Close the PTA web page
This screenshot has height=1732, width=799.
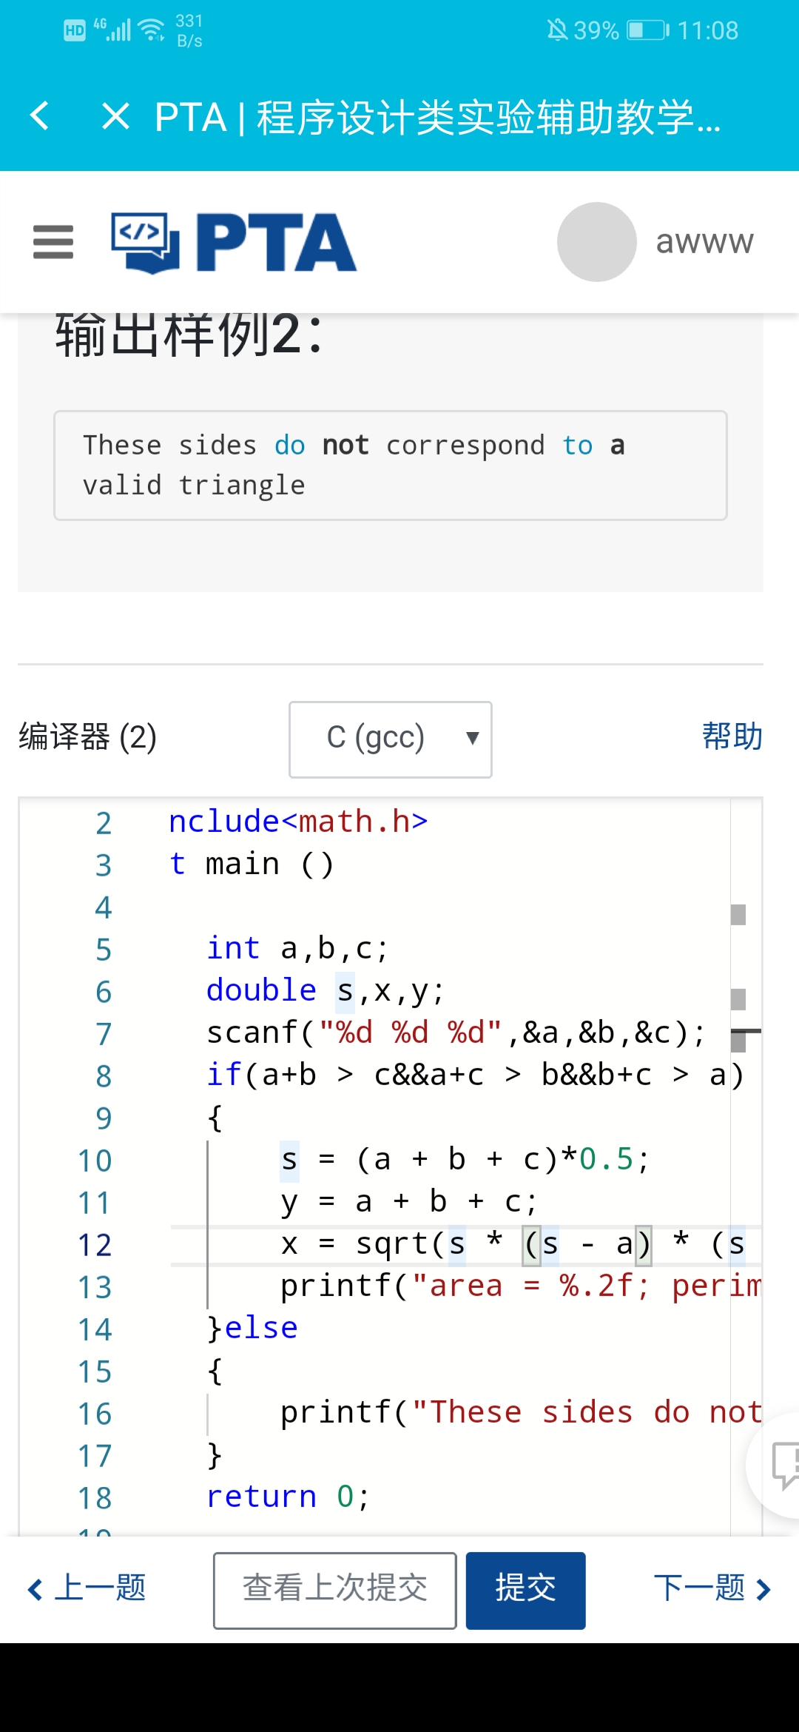tap(115, 116)
